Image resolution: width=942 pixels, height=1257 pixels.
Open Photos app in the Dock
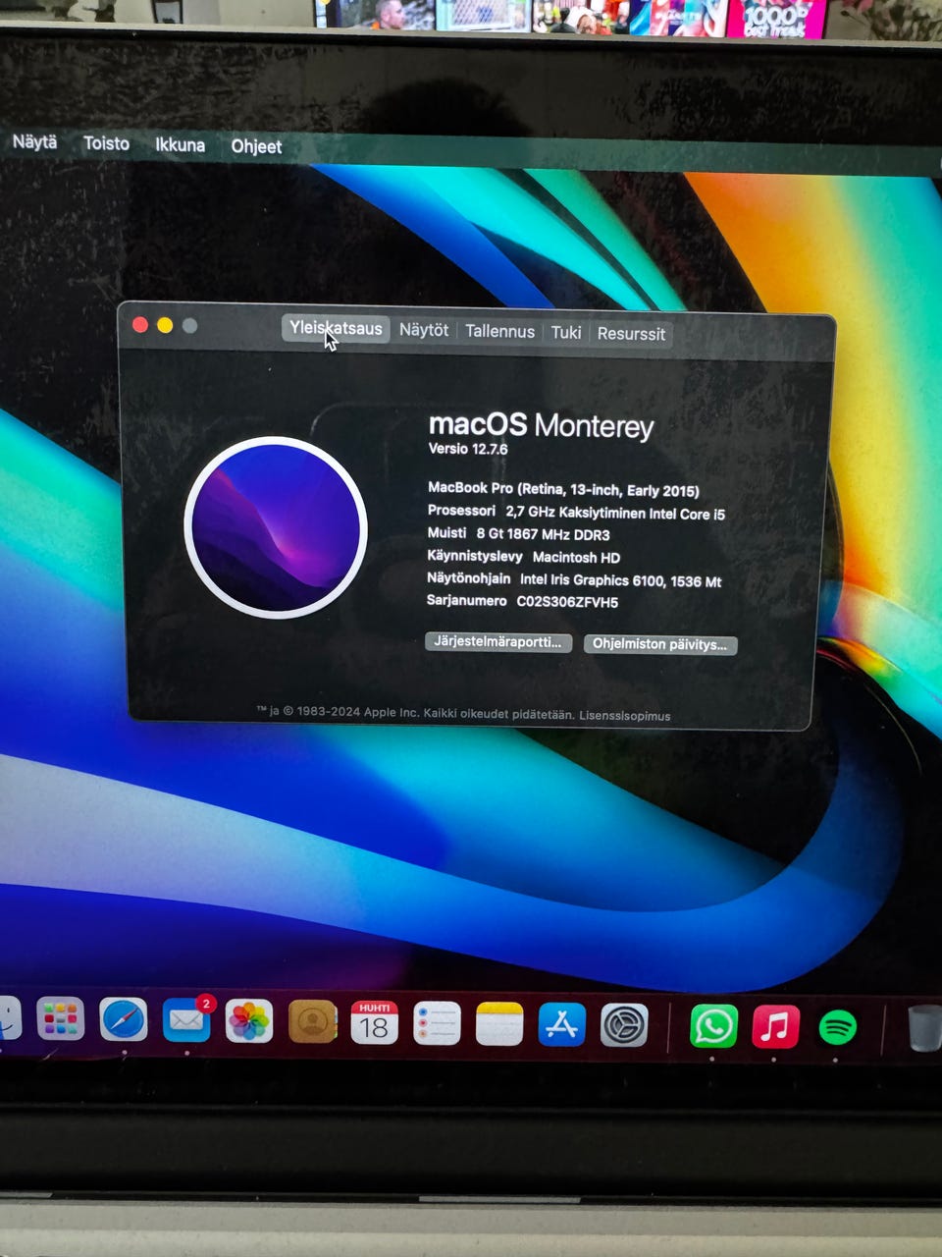click(249, 1022)
